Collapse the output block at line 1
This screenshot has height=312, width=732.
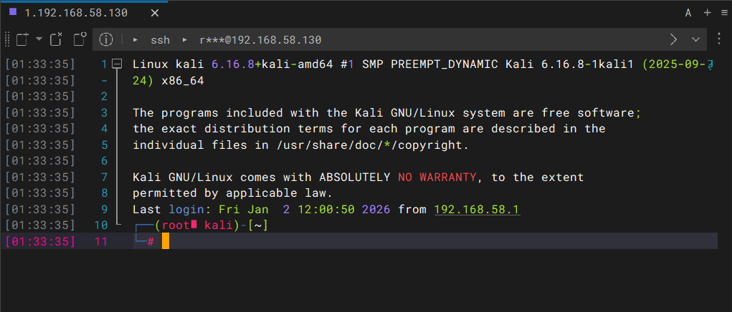click(x=118, y=64)
